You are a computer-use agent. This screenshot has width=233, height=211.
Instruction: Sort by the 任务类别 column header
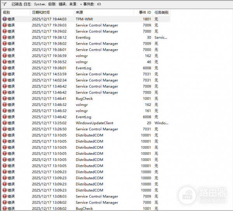162,12
